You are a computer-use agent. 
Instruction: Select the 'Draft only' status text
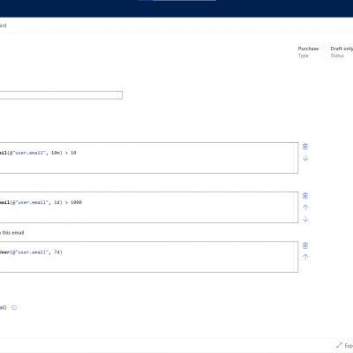[342, 49]
